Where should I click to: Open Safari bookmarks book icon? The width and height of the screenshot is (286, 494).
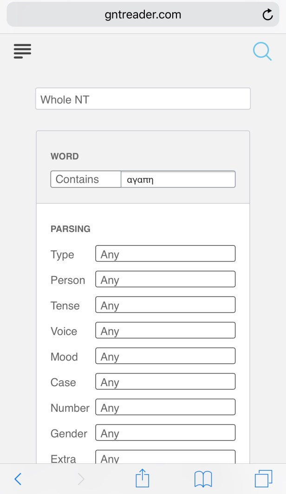coord(203,478)
